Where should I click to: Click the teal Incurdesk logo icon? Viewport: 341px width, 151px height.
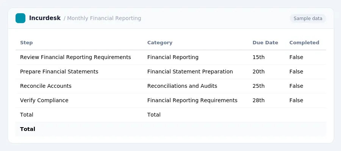pyautogui.click(x=20, y=18)
